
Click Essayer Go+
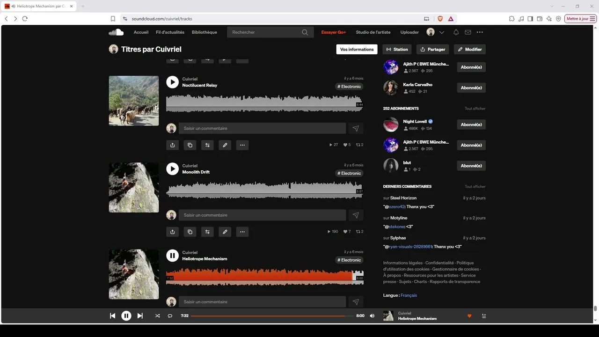point(334,32)
